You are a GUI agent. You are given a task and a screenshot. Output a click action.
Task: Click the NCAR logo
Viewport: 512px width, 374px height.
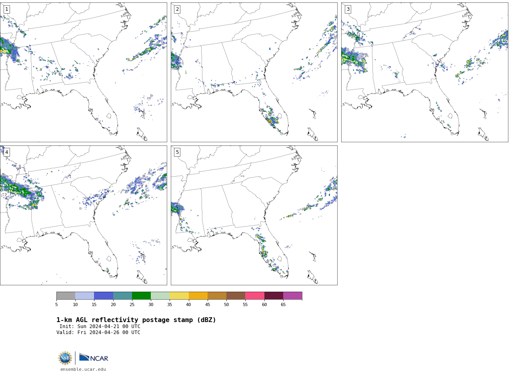click(94, 358)
